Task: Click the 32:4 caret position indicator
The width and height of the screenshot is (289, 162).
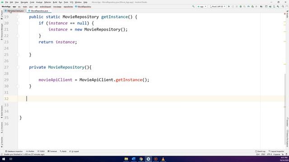Action: tap(258, 154)
